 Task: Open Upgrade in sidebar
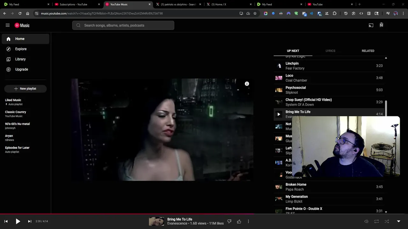(25, 69)
